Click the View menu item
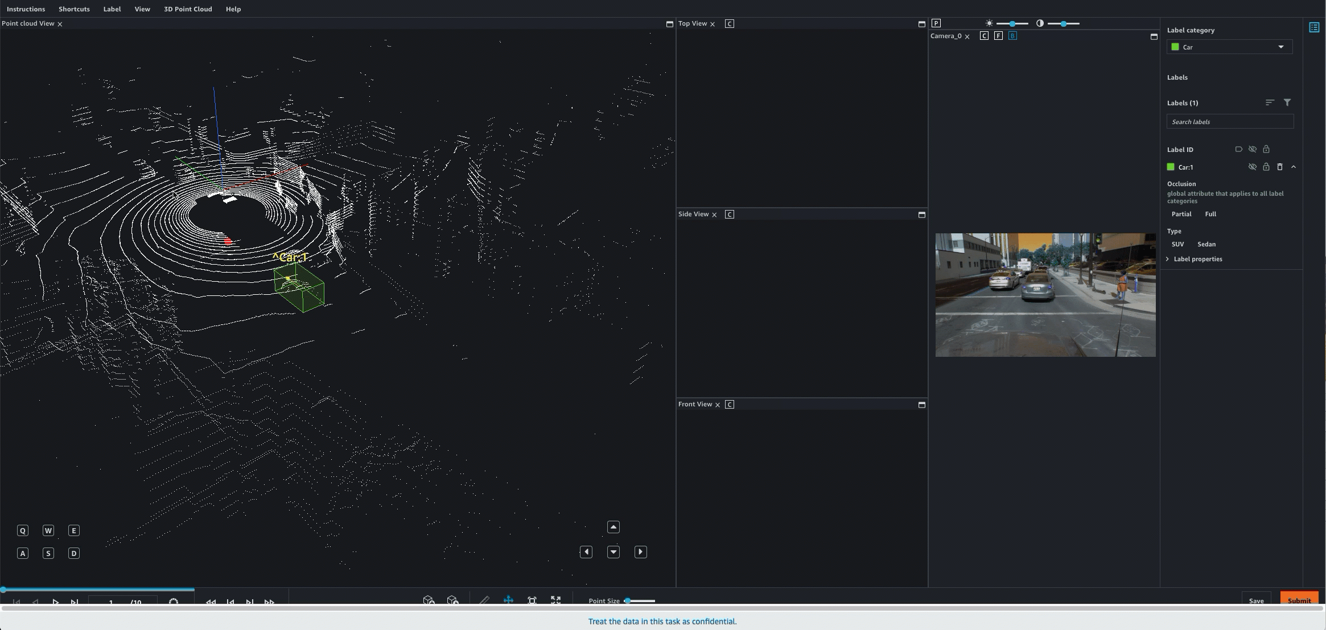 click(142, 9)
